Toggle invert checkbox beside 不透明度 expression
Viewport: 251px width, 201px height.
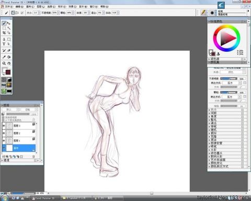point(245,83)
